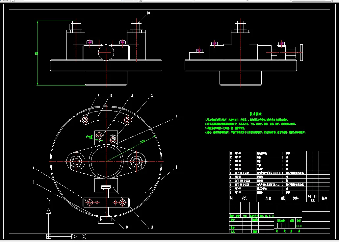339x242 pixels.
Task: Click the round workpiece circle in front view
Action: pyautogui.click(x=106, y=53)
